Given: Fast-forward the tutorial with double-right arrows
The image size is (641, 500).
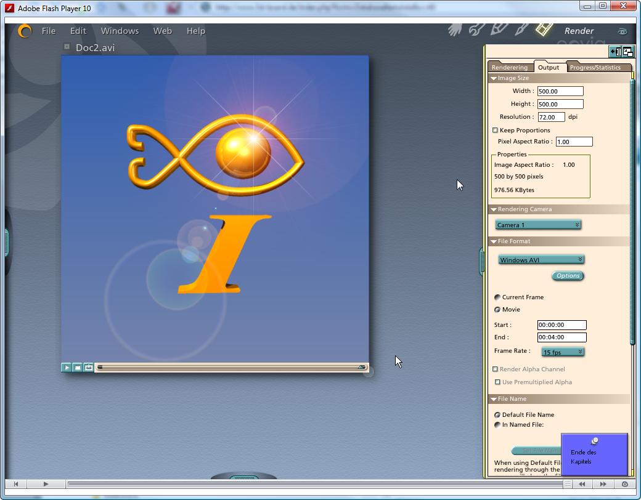Looking at the screenshot, I should tap(603, 484).
